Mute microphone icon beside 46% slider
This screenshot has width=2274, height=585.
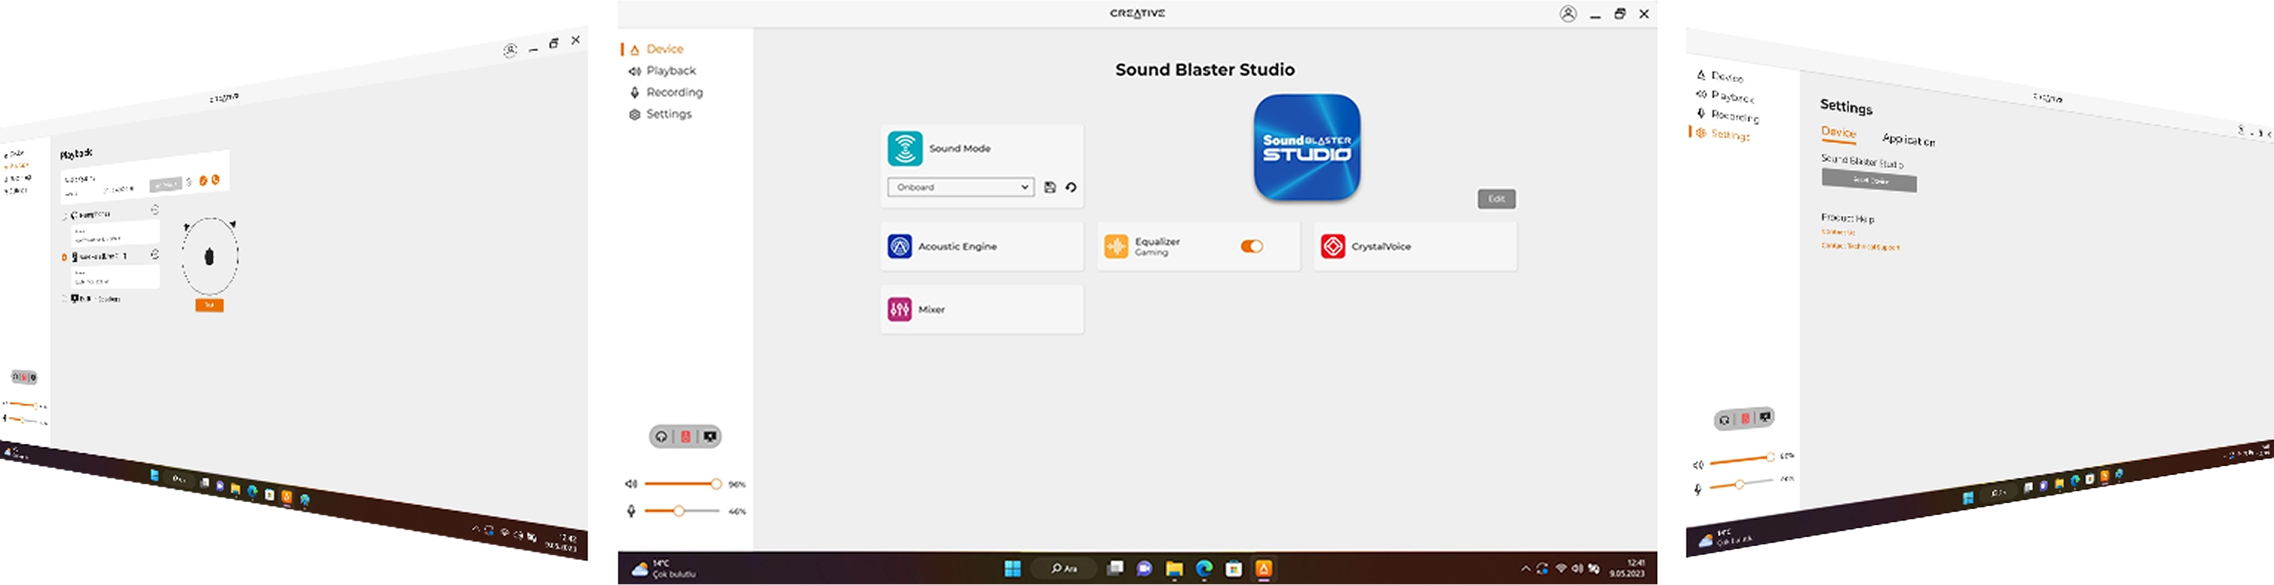631,511
